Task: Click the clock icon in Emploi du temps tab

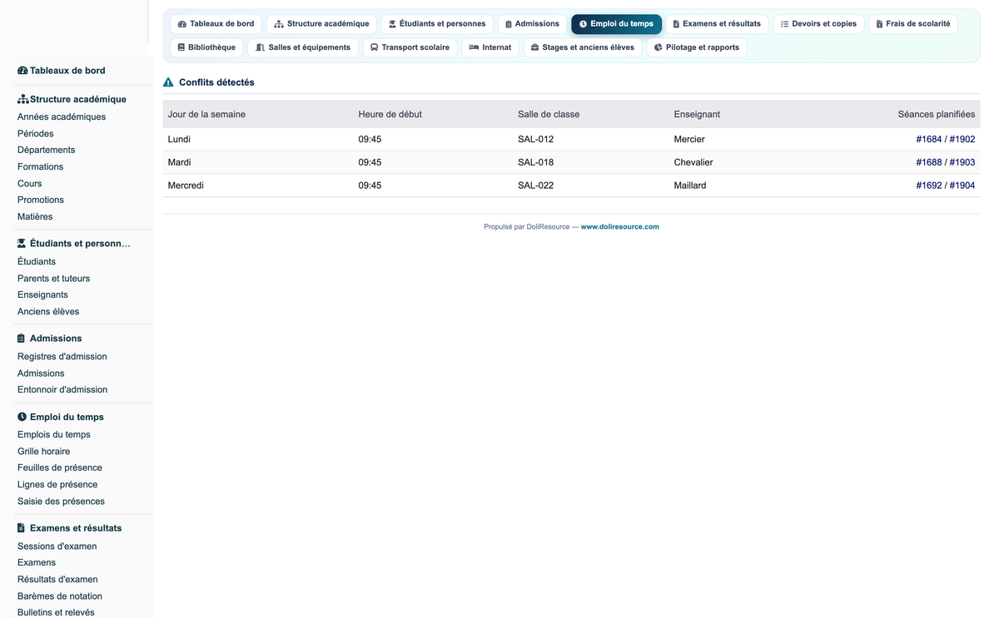Action: click(583, 24)
